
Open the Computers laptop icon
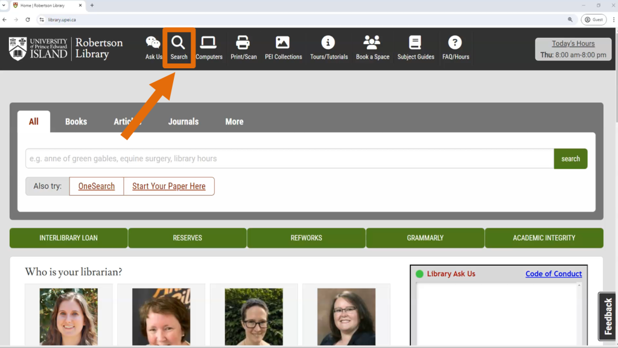[x=209, y=43]
